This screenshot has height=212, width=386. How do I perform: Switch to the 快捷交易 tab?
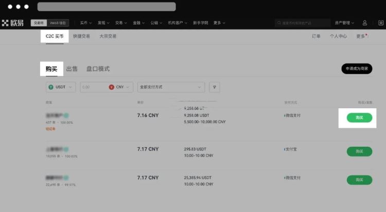(81, 36)
